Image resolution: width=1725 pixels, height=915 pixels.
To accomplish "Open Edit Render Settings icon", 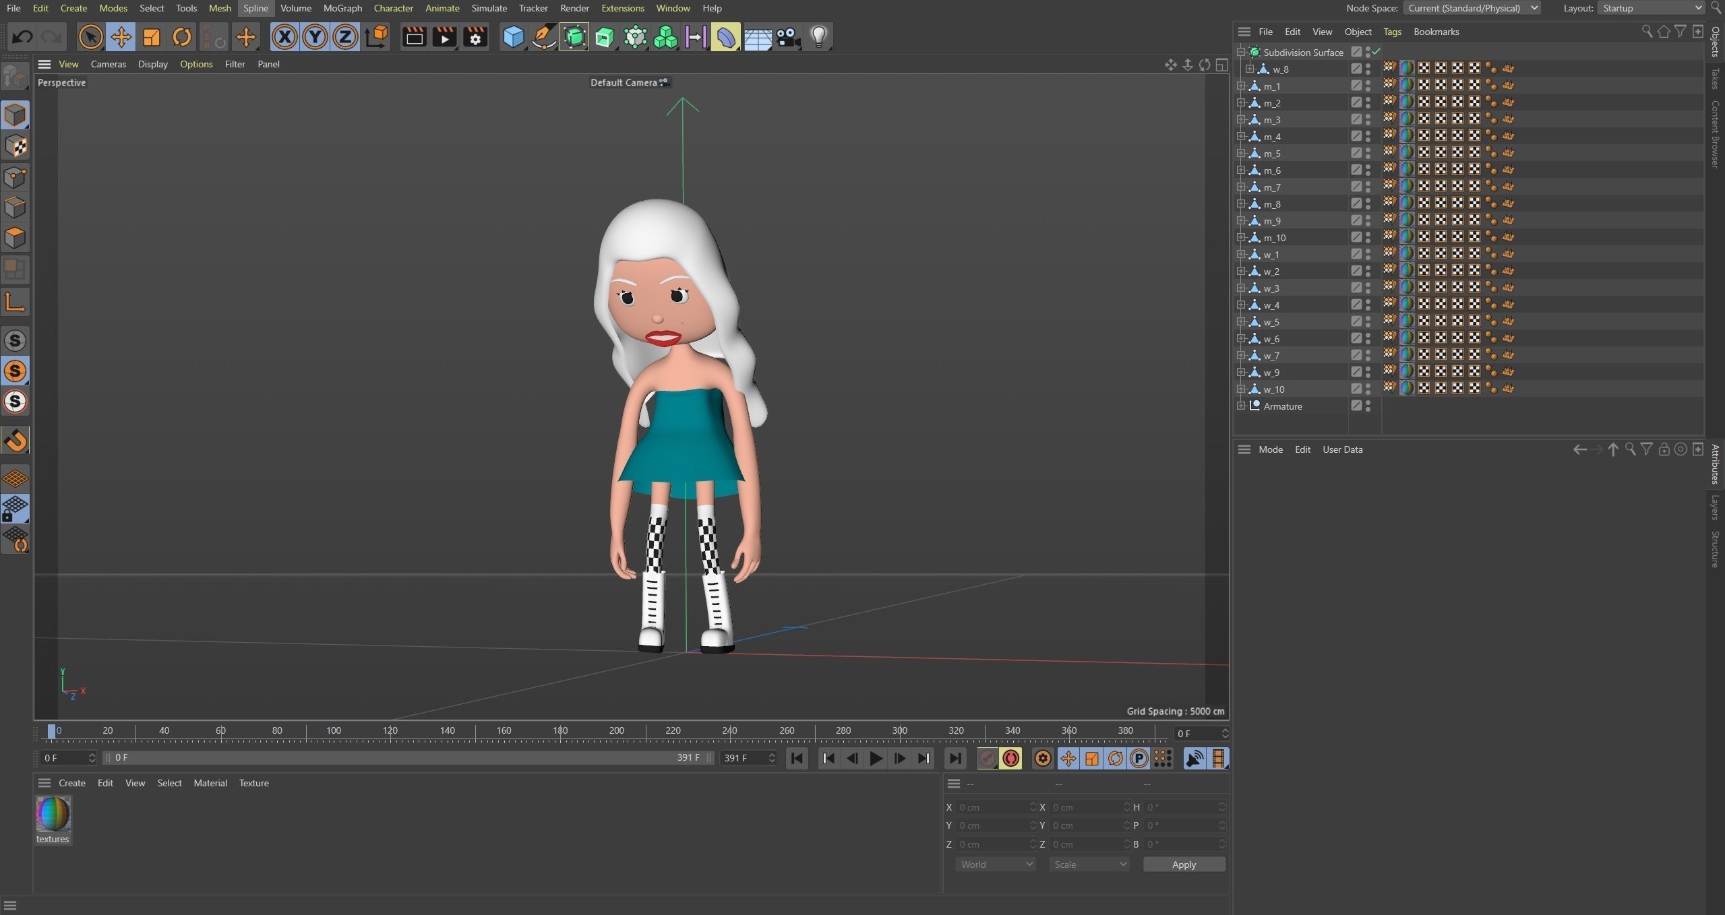I will click(x=475, y=37).
